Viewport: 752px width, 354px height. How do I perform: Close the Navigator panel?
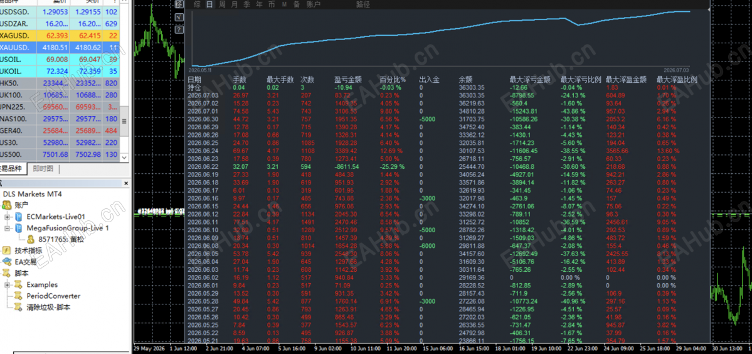click(127, 184)
